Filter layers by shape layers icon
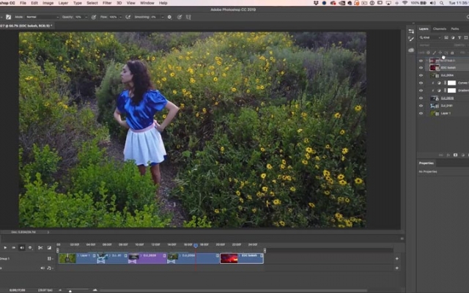This screenshot has width=469, height=293. [466, 37]
